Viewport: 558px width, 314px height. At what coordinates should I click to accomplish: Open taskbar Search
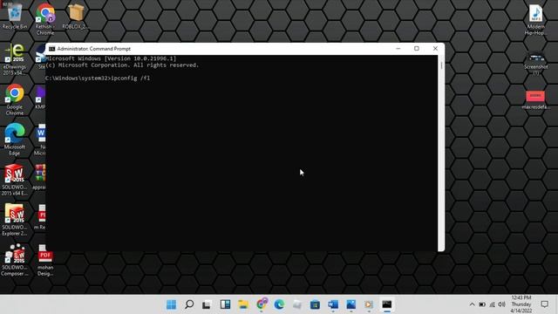(x=189, y=304)
